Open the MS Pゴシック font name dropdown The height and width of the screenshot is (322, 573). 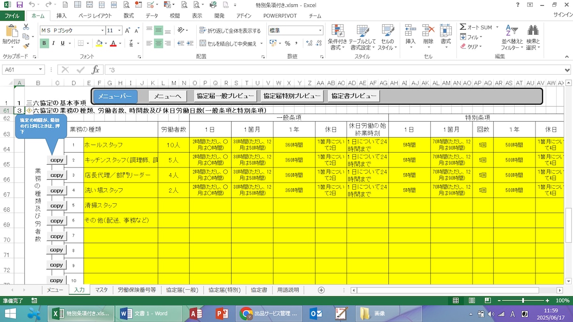pos(102,31)
